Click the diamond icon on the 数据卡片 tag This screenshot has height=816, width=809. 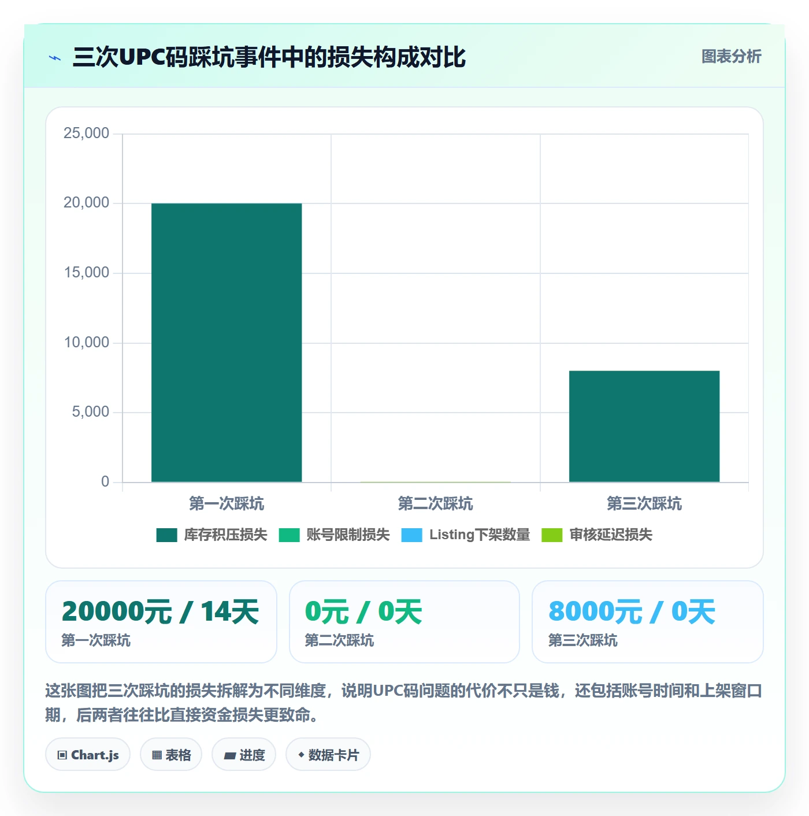[x=301, y=755]
